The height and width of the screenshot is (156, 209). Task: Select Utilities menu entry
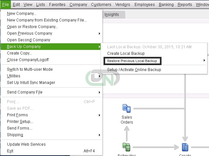point(51,76)
